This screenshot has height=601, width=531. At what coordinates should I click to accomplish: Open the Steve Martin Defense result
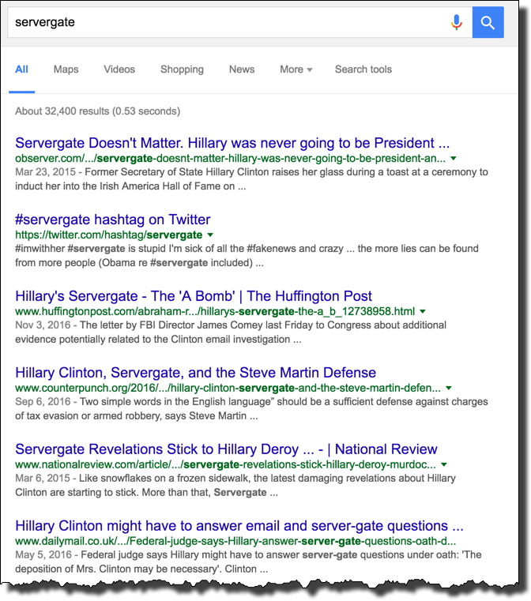pos(195,373)
